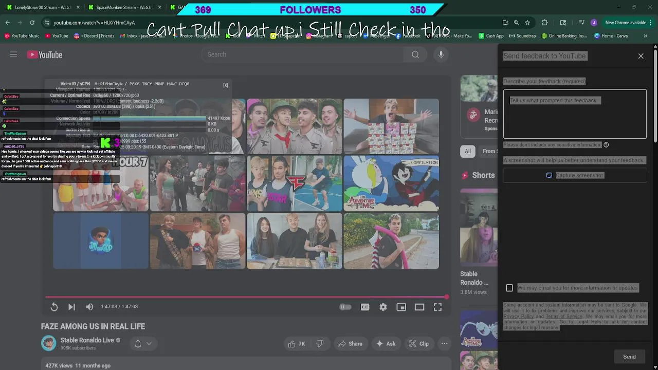Toggle closed captions CC button

pos(365,307)
